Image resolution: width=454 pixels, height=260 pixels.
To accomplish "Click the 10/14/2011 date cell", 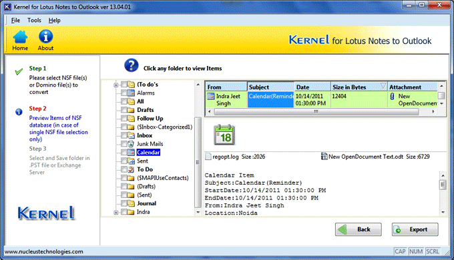I will point(312,99).
